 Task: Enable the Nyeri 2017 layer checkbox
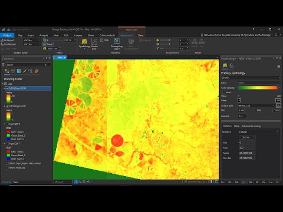point(7,144)
